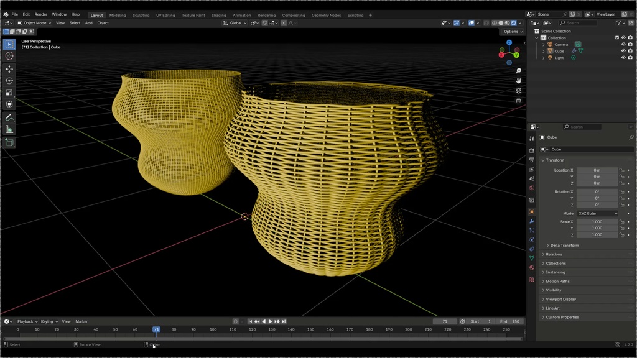Toggle the camera view icon

point(518,91)
